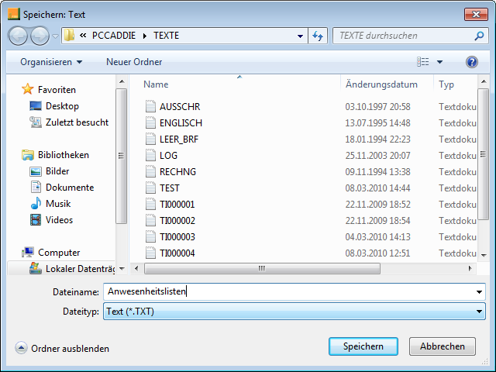Create a folder with Neuer Ordner
This screenshot has width=496, height=372.
[x=134, y=62]
